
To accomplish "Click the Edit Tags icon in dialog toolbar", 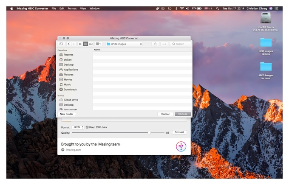I will (164, 44).
